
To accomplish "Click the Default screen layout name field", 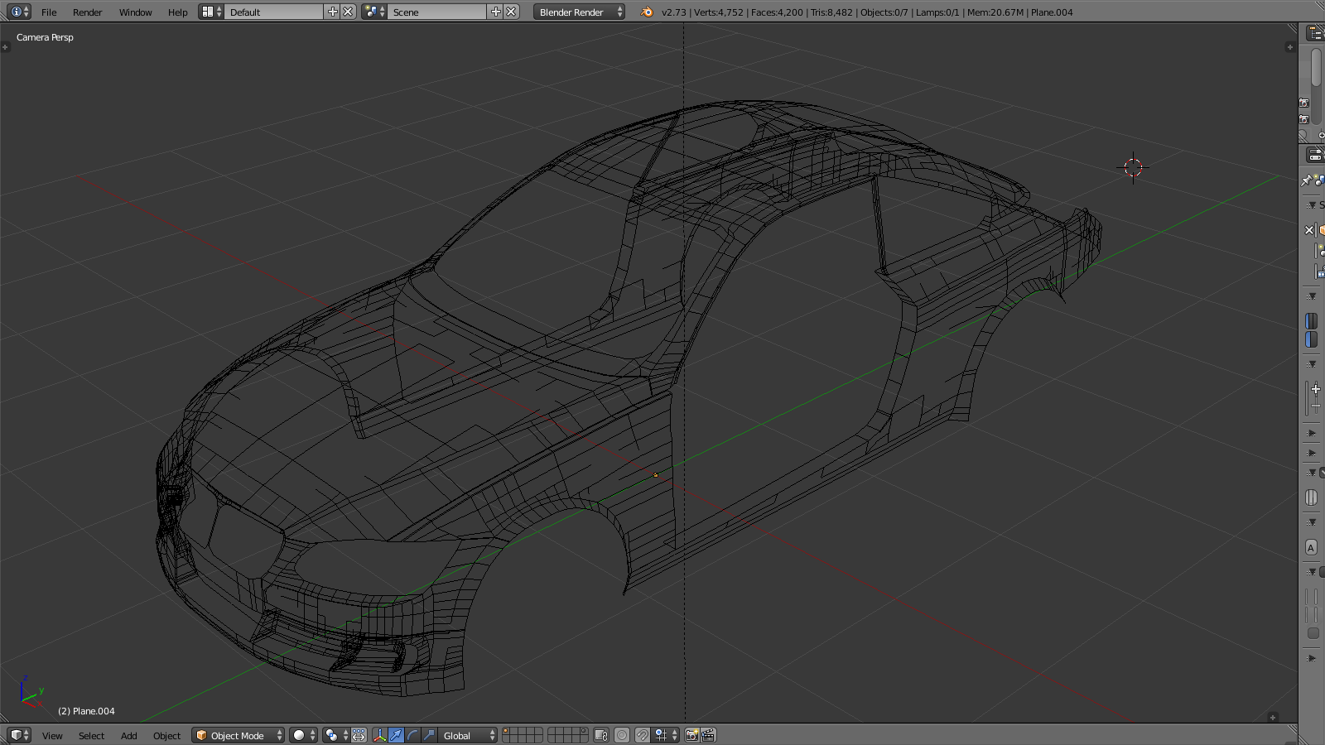I will 273,12.
